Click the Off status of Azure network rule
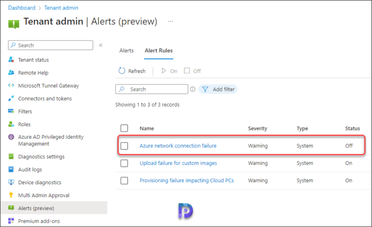This screenshot has width=372, height=227. pos(349,146)
